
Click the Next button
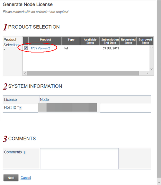(x=11, y=178)
